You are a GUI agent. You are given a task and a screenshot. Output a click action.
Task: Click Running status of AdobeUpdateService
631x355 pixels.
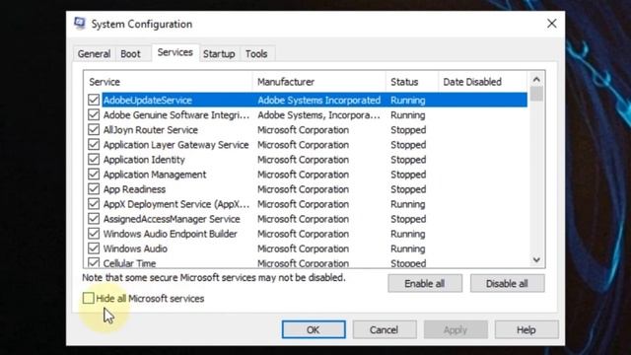(x=407, y=101)
